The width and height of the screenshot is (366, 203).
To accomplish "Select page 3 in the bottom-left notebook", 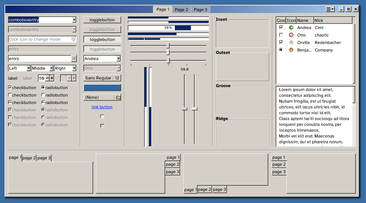I will [x=44, y=158].
